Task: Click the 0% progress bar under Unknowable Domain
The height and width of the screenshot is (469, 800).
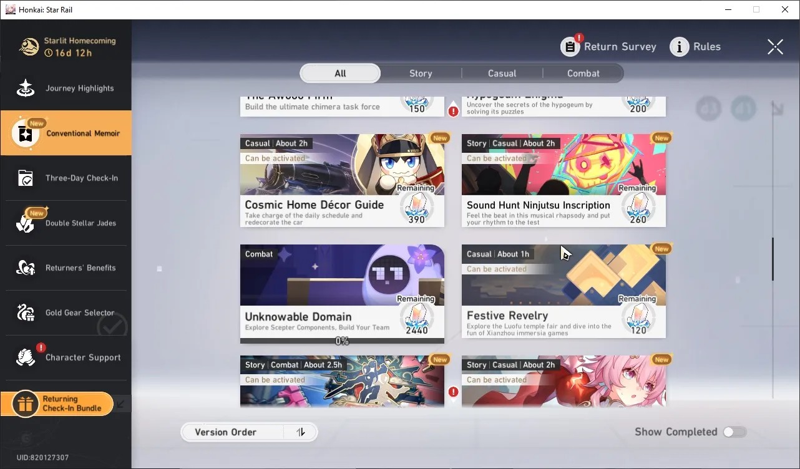Action: pos(342,341)
